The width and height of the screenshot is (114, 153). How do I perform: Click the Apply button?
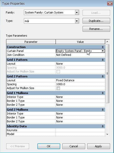point(99,146)
